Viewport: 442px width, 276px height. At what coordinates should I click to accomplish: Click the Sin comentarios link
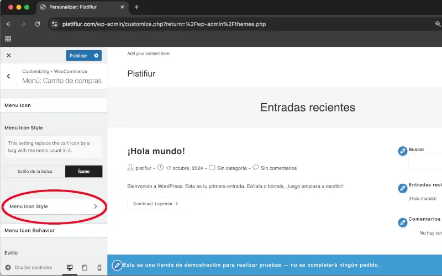(279, 168)
